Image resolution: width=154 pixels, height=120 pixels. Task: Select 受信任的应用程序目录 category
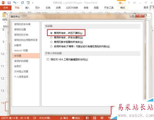click(26, 40)
